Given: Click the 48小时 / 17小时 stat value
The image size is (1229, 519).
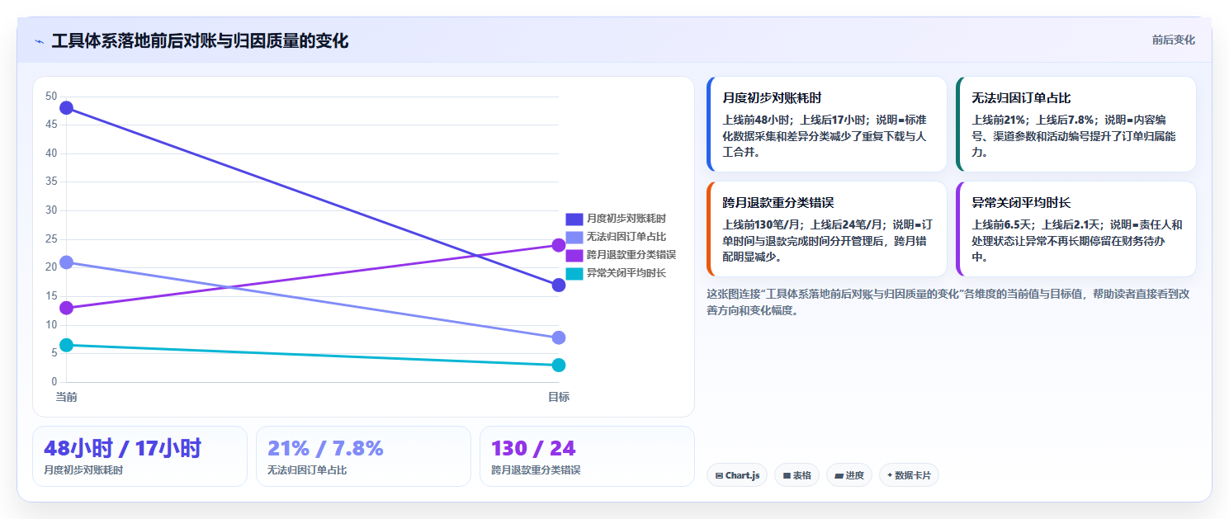Looking at the screenshot, I should 122,449.
